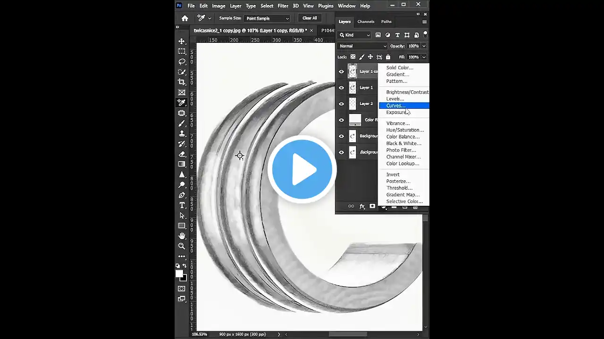The image size is (604, 339).
Task: Click the Clear All button
Action: (310, 18)
